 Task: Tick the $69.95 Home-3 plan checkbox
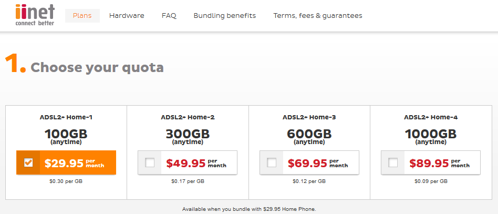pos(272,163)
